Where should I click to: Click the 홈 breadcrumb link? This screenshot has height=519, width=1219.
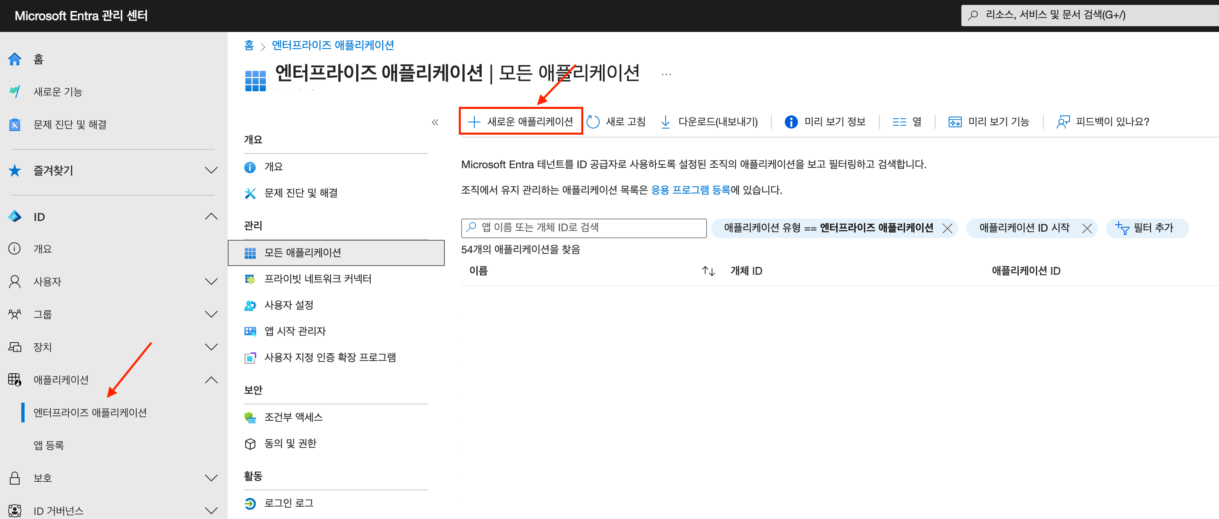point(249,45)
